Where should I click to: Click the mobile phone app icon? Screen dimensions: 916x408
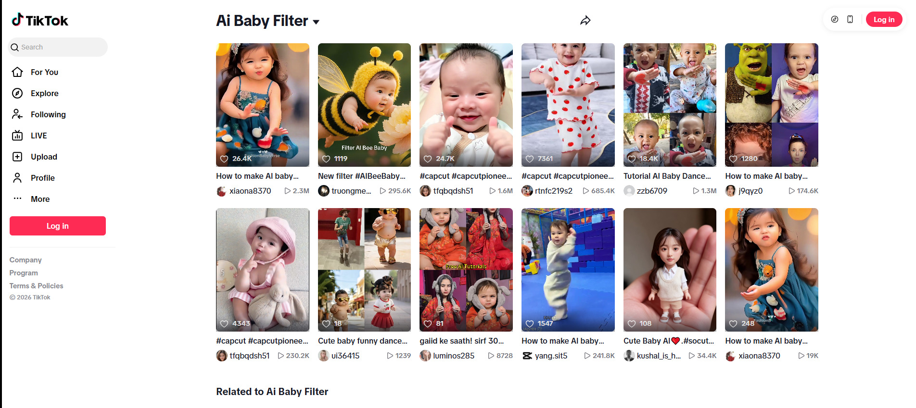pyautogui.click(x=850, y=19)
